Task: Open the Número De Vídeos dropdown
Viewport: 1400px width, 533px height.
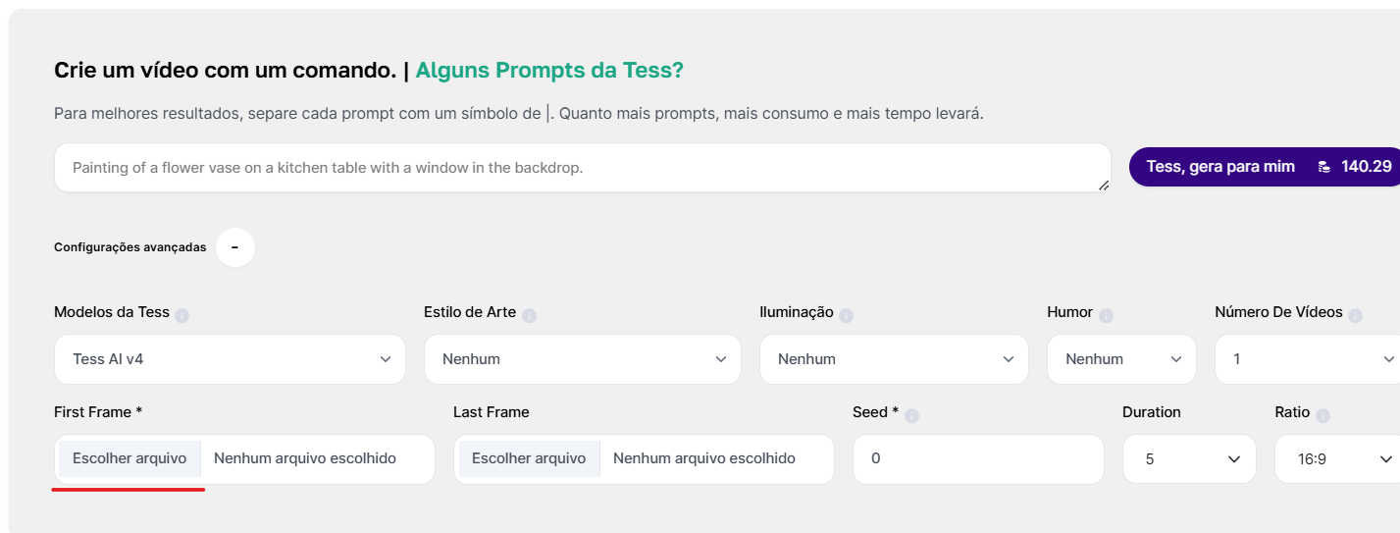Action: click(x=1308, y=359)
